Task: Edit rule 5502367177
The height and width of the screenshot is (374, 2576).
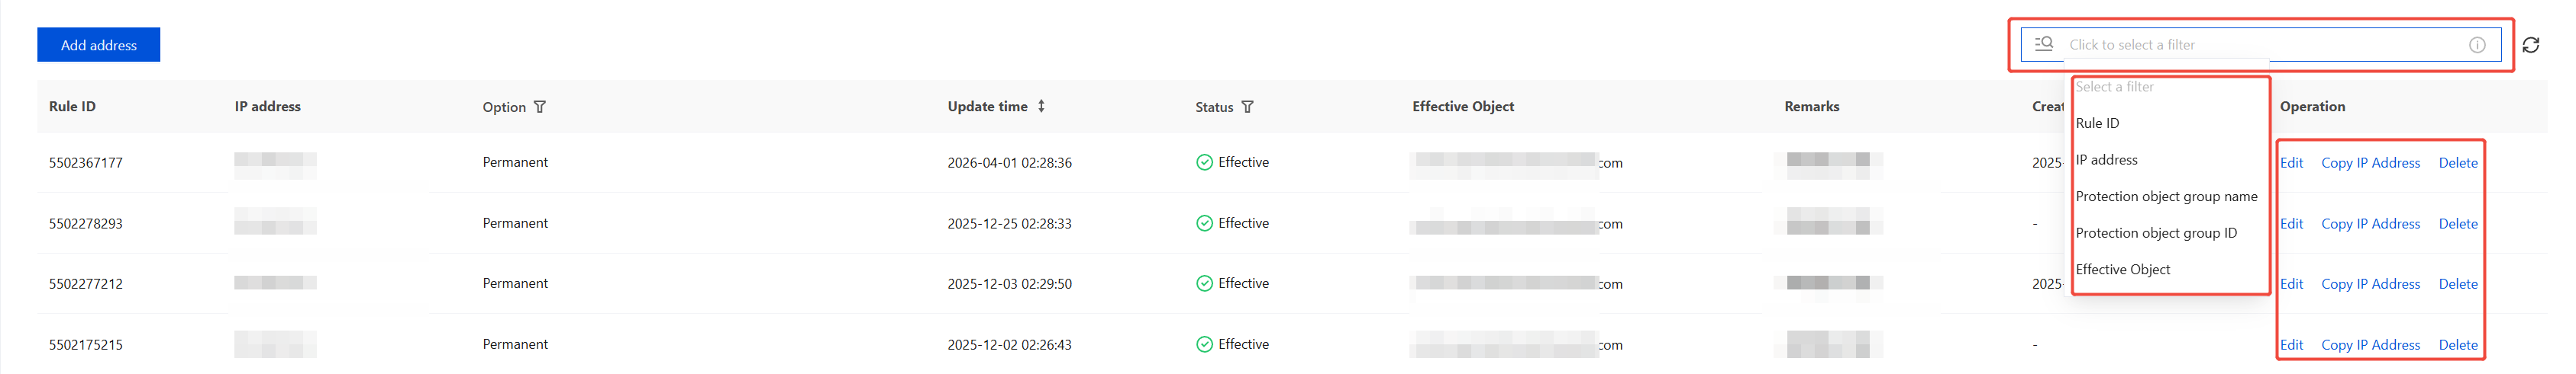Action: (2291, 162)
